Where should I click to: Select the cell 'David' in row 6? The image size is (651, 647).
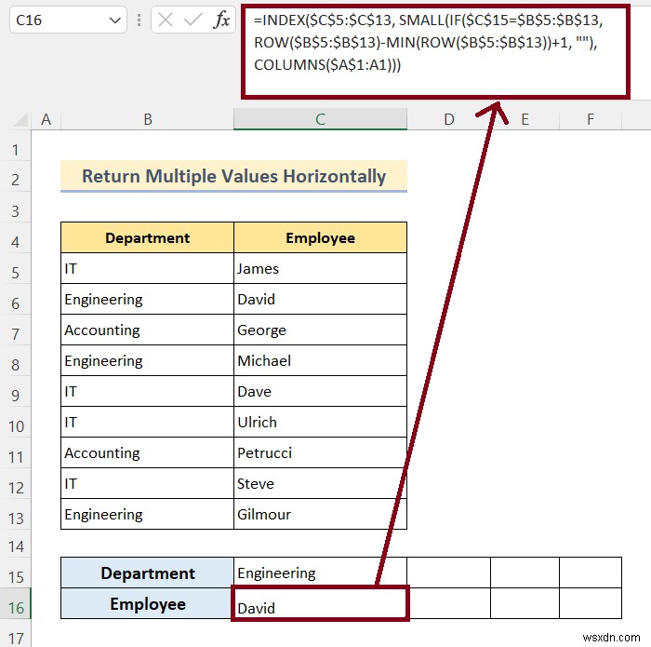click(x=320, y=299)
